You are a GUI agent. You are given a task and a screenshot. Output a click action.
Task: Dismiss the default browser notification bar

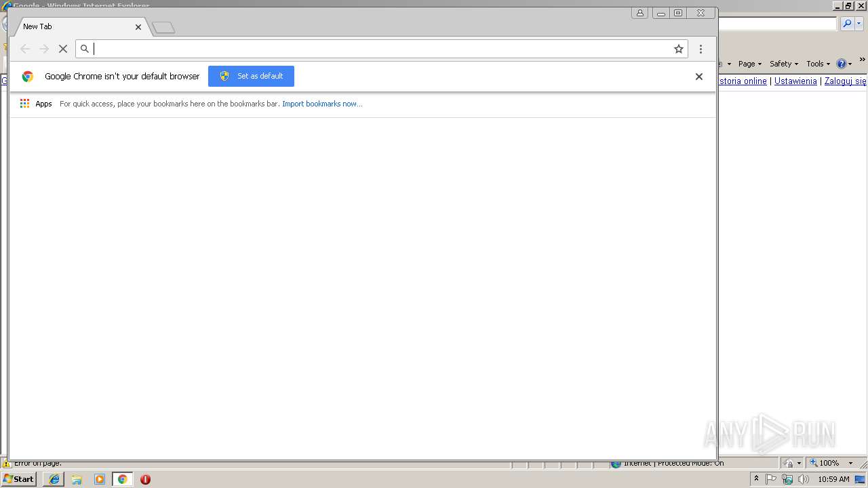pos(698,77)
